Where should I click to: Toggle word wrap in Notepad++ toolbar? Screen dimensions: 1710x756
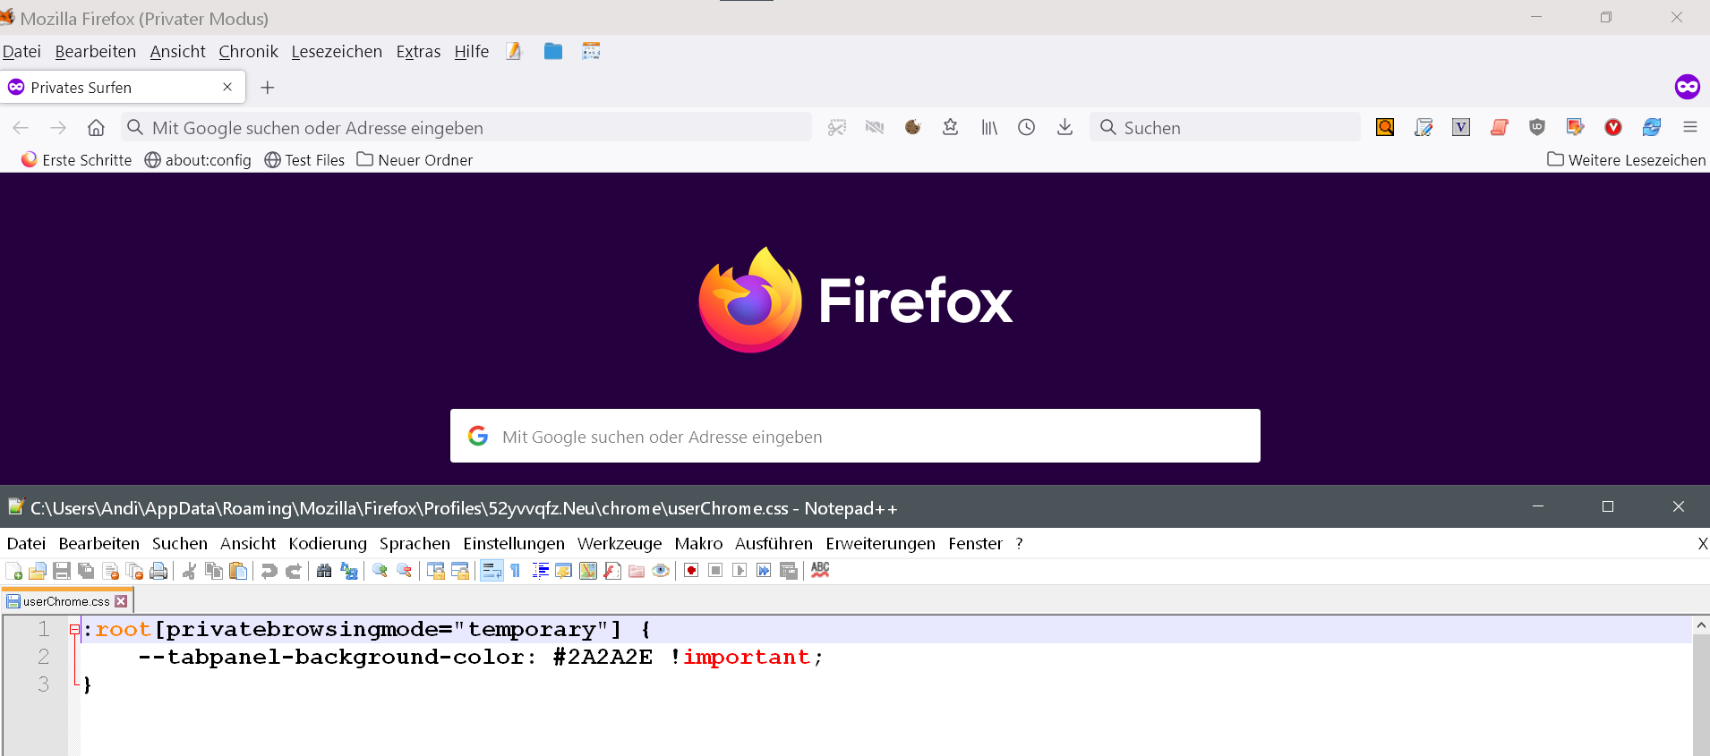click(x=492, y=571)
